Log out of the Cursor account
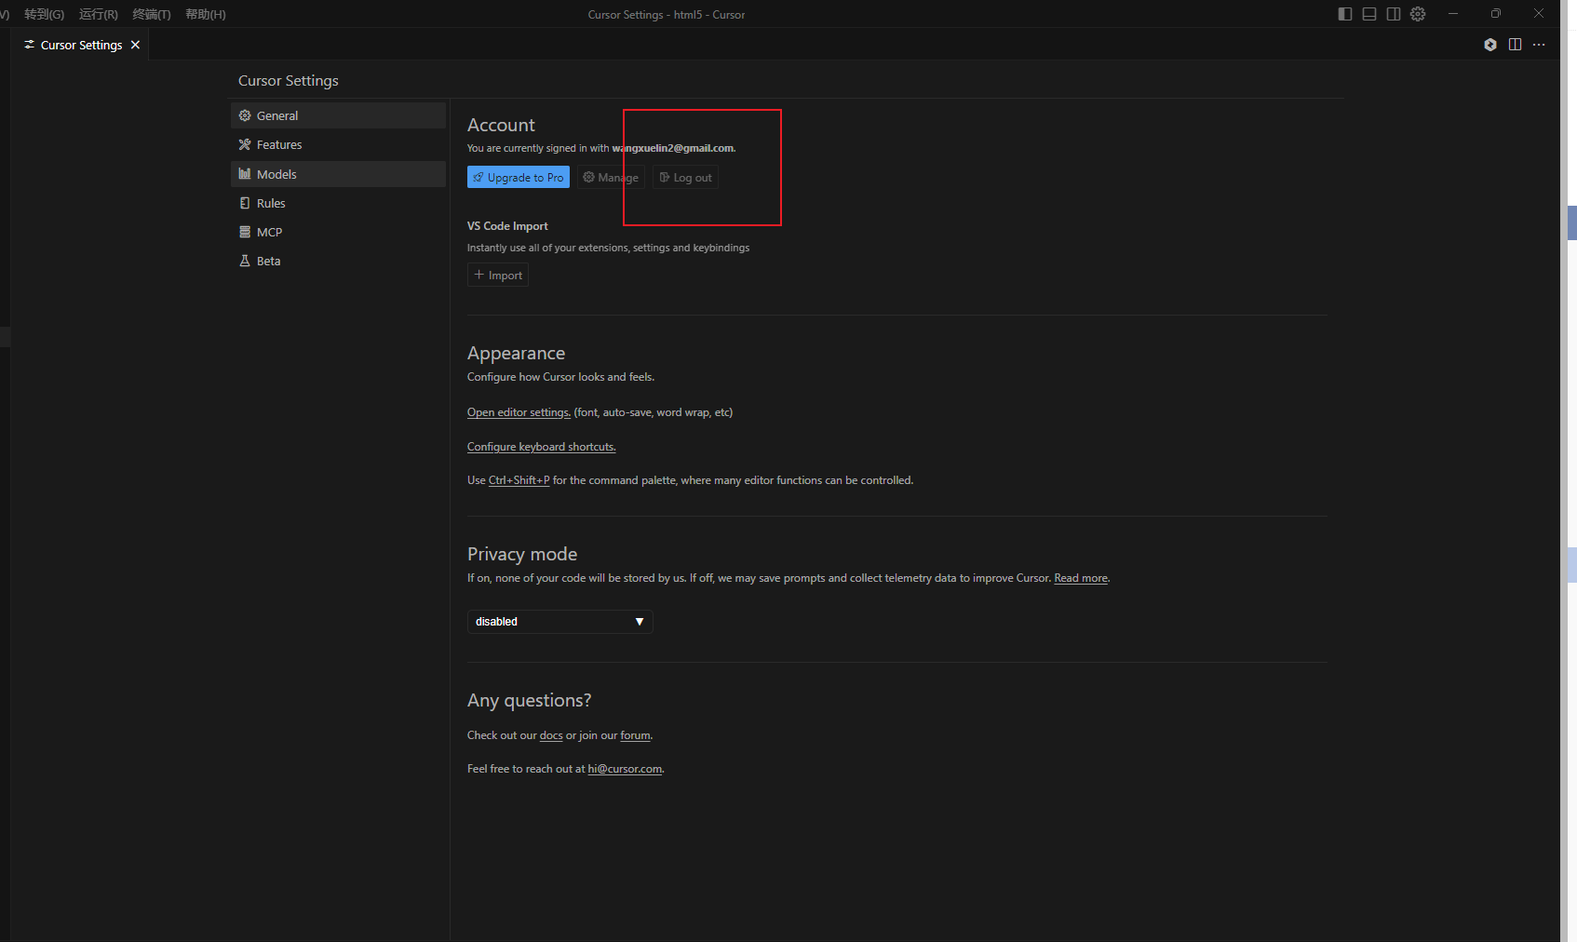Screen dimensions: 1577x942 click(685, 177)
